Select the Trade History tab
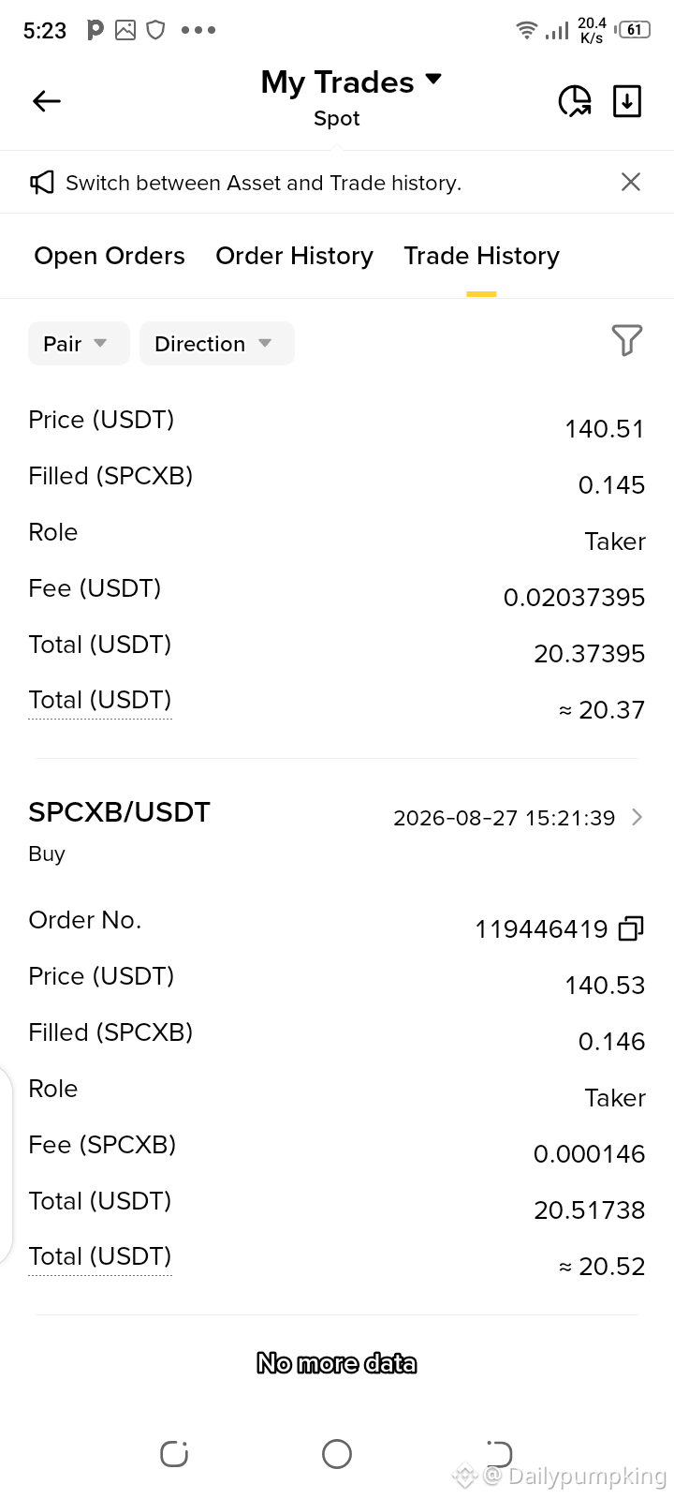 click(481, 256)
